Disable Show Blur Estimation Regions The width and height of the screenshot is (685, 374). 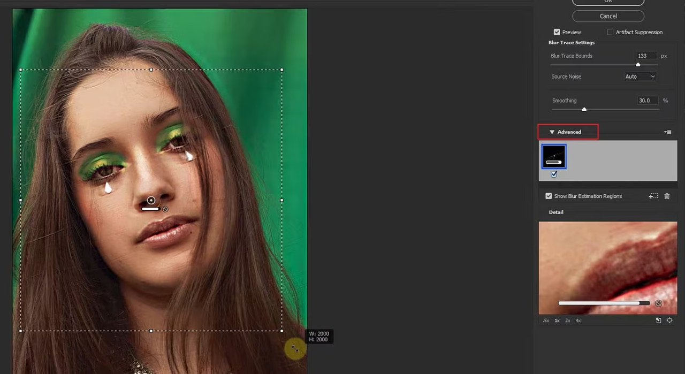click(549, 196)
